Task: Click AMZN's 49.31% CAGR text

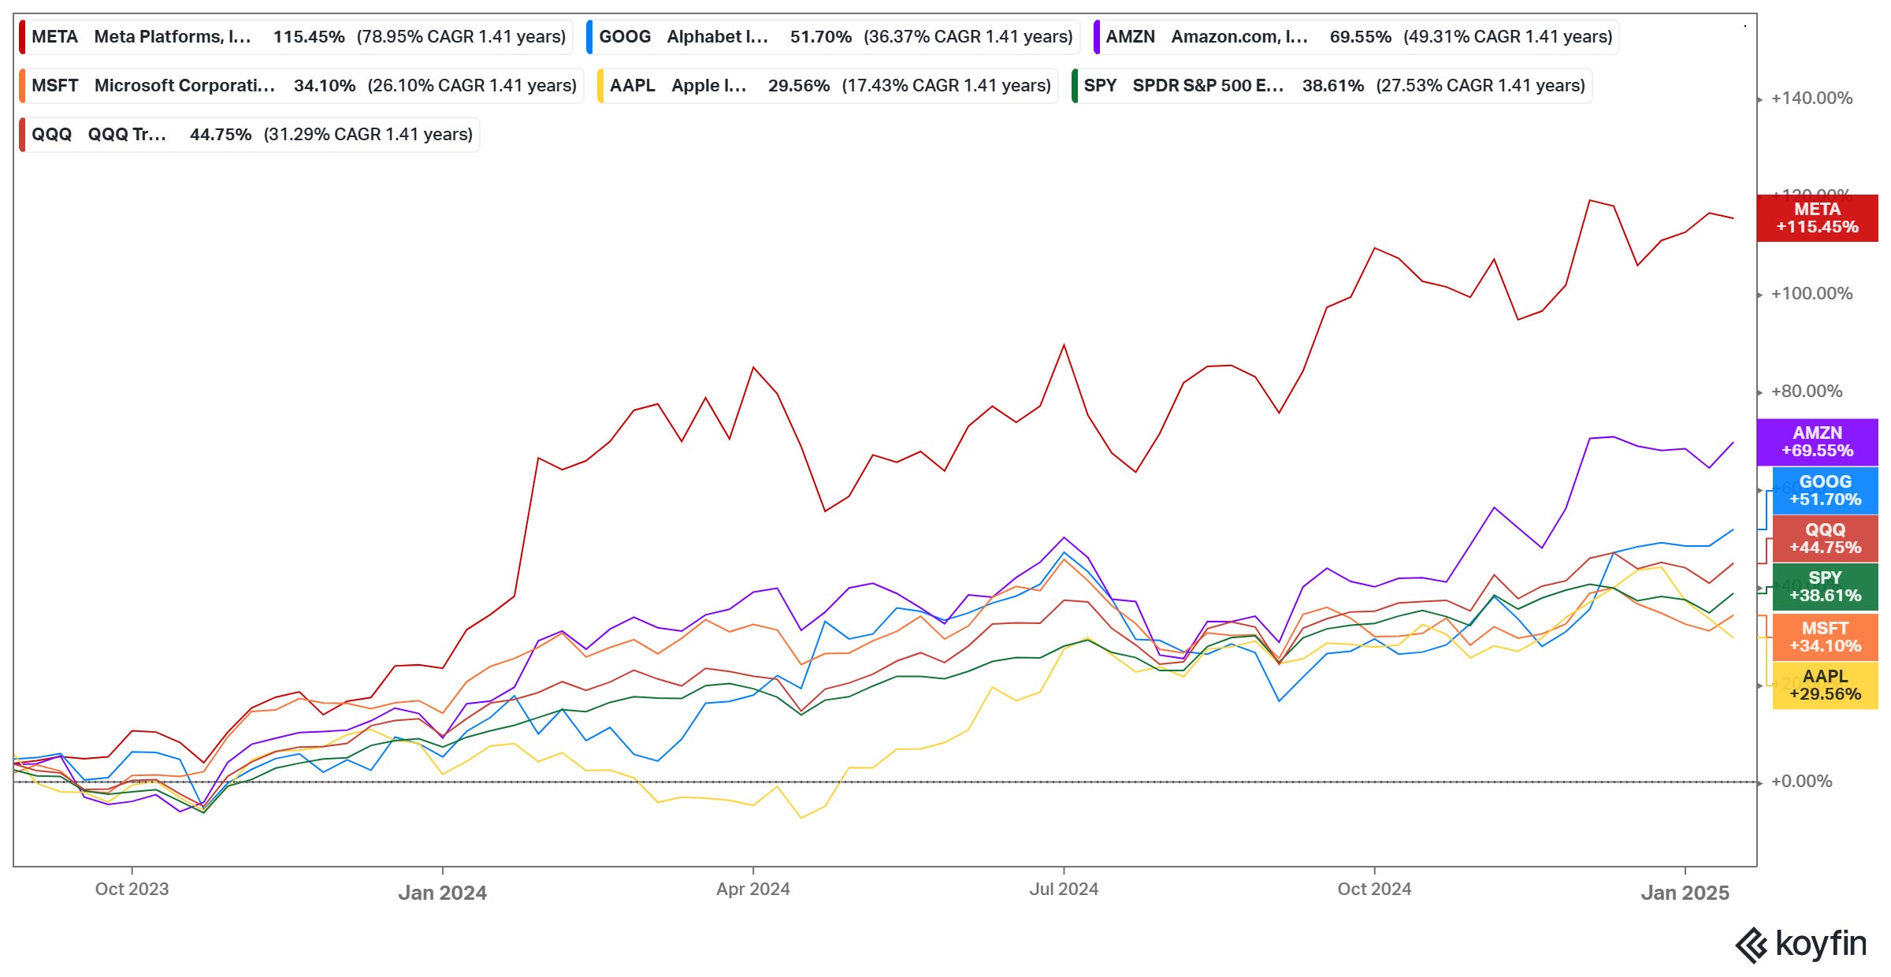Action: [x=1507, y=37]
